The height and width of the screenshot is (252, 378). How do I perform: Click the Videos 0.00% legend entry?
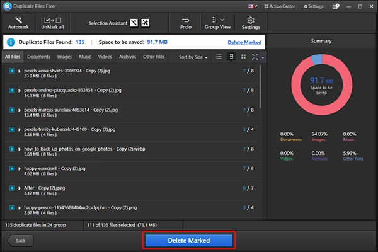click(287, 156)
